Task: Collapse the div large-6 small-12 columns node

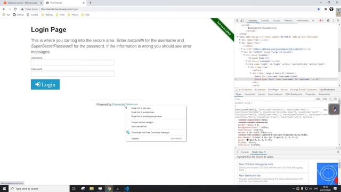Action: 250,74
